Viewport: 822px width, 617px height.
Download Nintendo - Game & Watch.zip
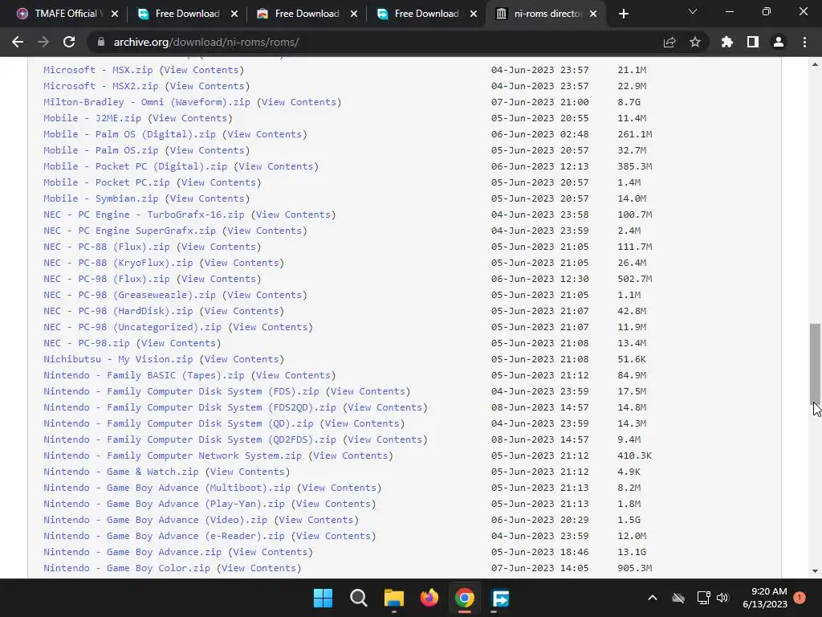click(121, 472)
